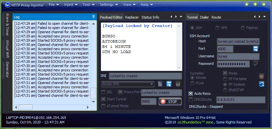Switch to the Dialer tab
Viewport: 272px width, 129px height.
pyautogui.click(x=204, y=17)
